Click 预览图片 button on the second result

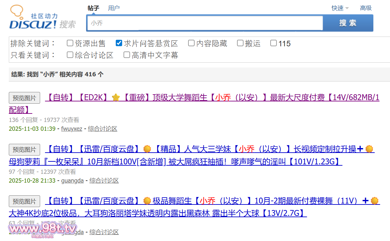(24, 150)
